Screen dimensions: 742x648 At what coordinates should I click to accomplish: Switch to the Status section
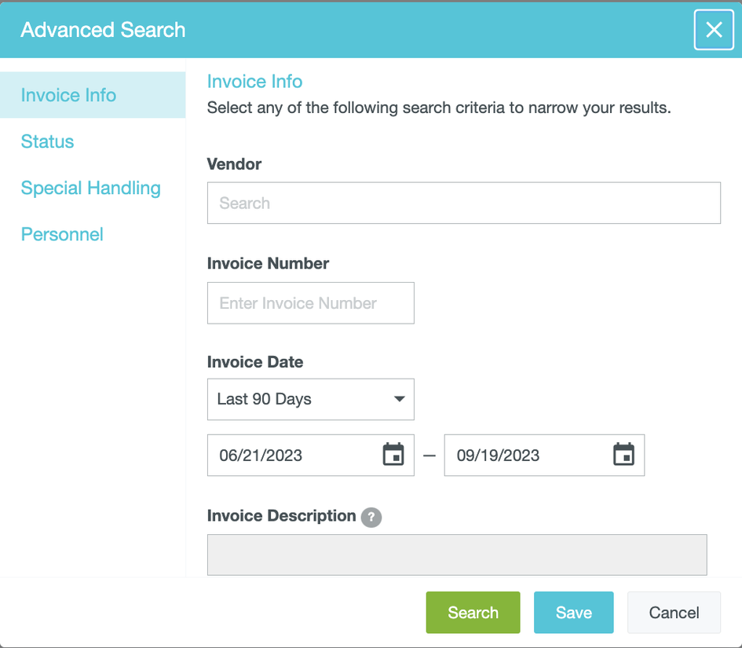47,141
